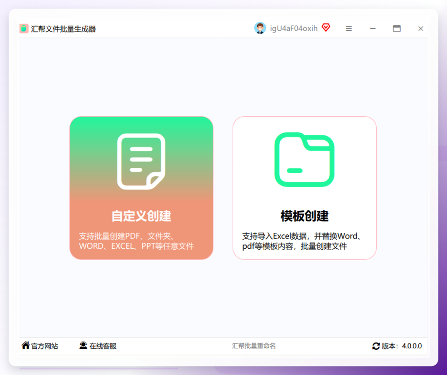Minimize the application window
Screen dimensions: 447x375
point(373,28)
